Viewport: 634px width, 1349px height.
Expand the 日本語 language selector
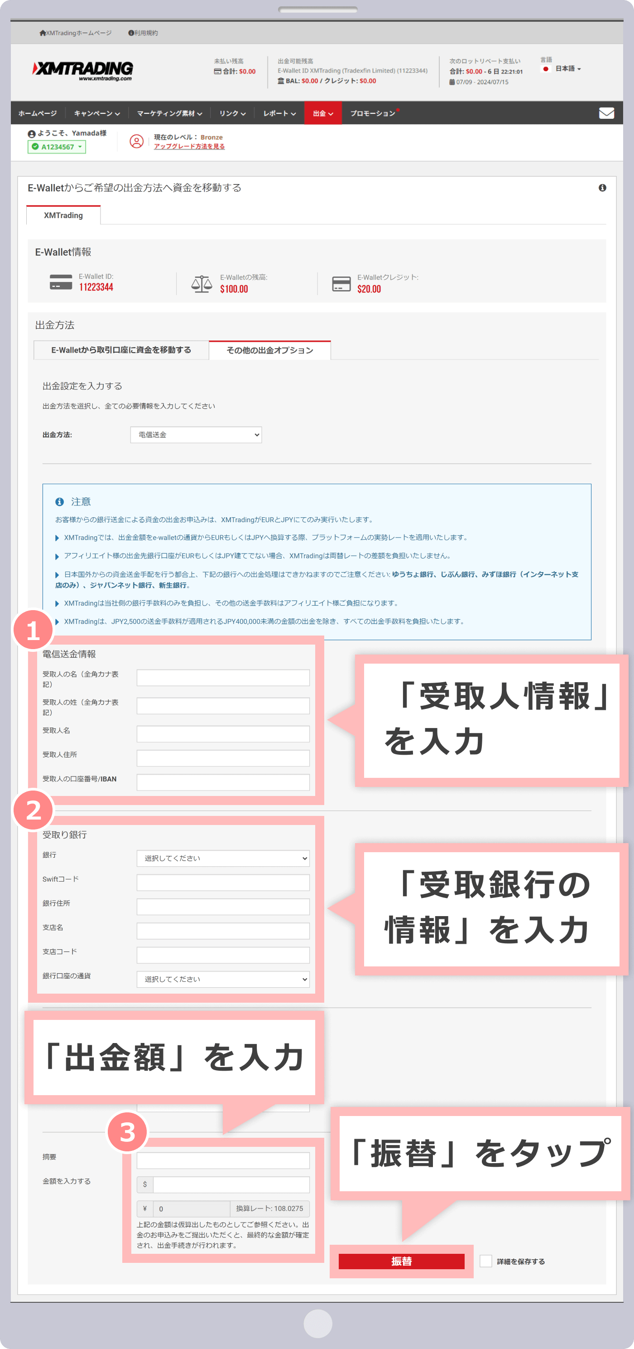567,68
